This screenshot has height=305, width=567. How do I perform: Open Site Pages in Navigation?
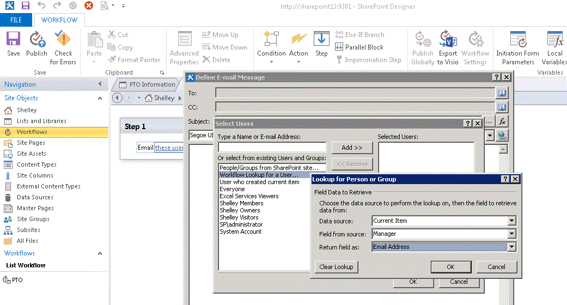tap(31, 143)
